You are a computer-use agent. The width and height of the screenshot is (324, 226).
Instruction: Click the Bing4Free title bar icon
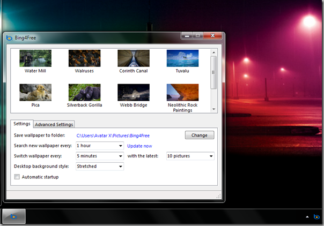pyautogui.click(x=9, y=37)
